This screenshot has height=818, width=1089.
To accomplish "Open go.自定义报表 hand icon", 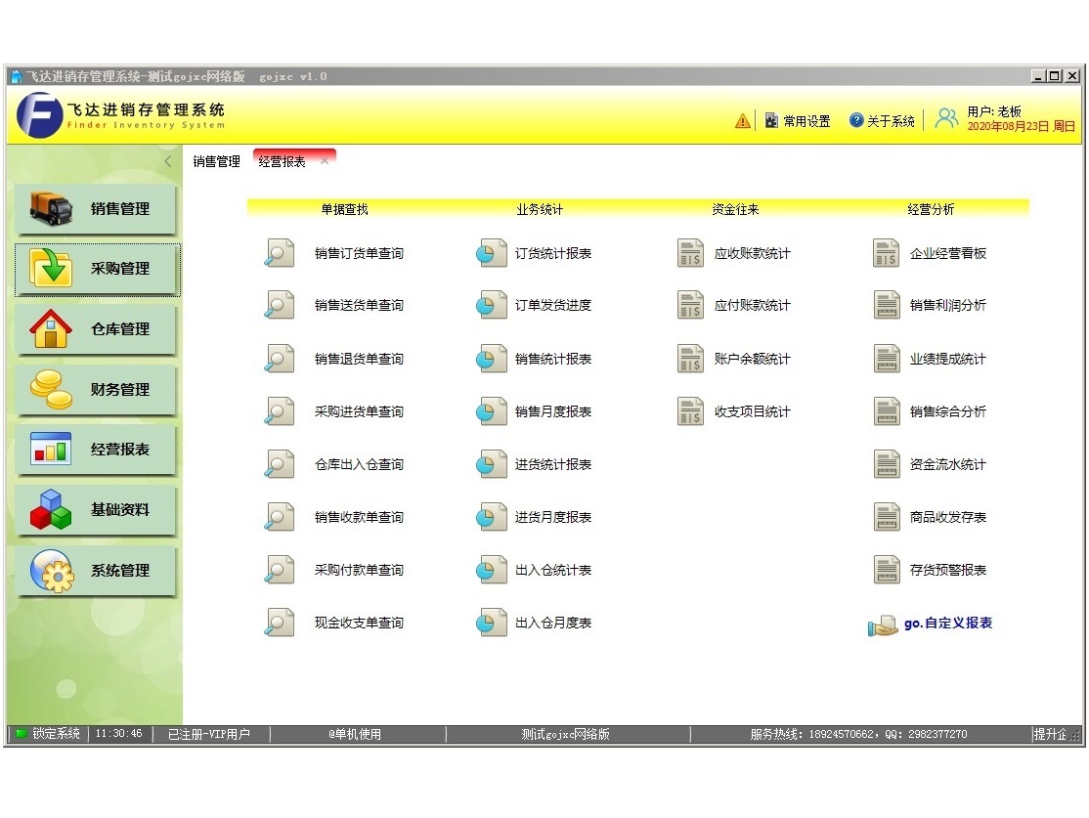I will (x=882, y=624).
